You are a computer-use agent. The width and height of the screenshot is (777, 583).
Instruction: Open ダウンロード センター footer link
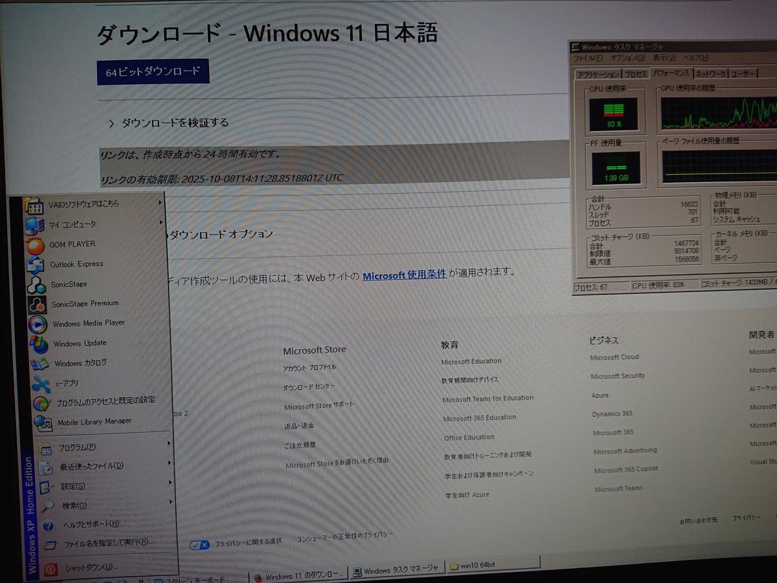click(x=310, y=387)
